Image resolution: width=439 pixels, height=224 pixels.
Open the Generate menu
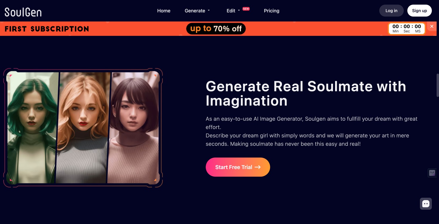pos(195,11)
